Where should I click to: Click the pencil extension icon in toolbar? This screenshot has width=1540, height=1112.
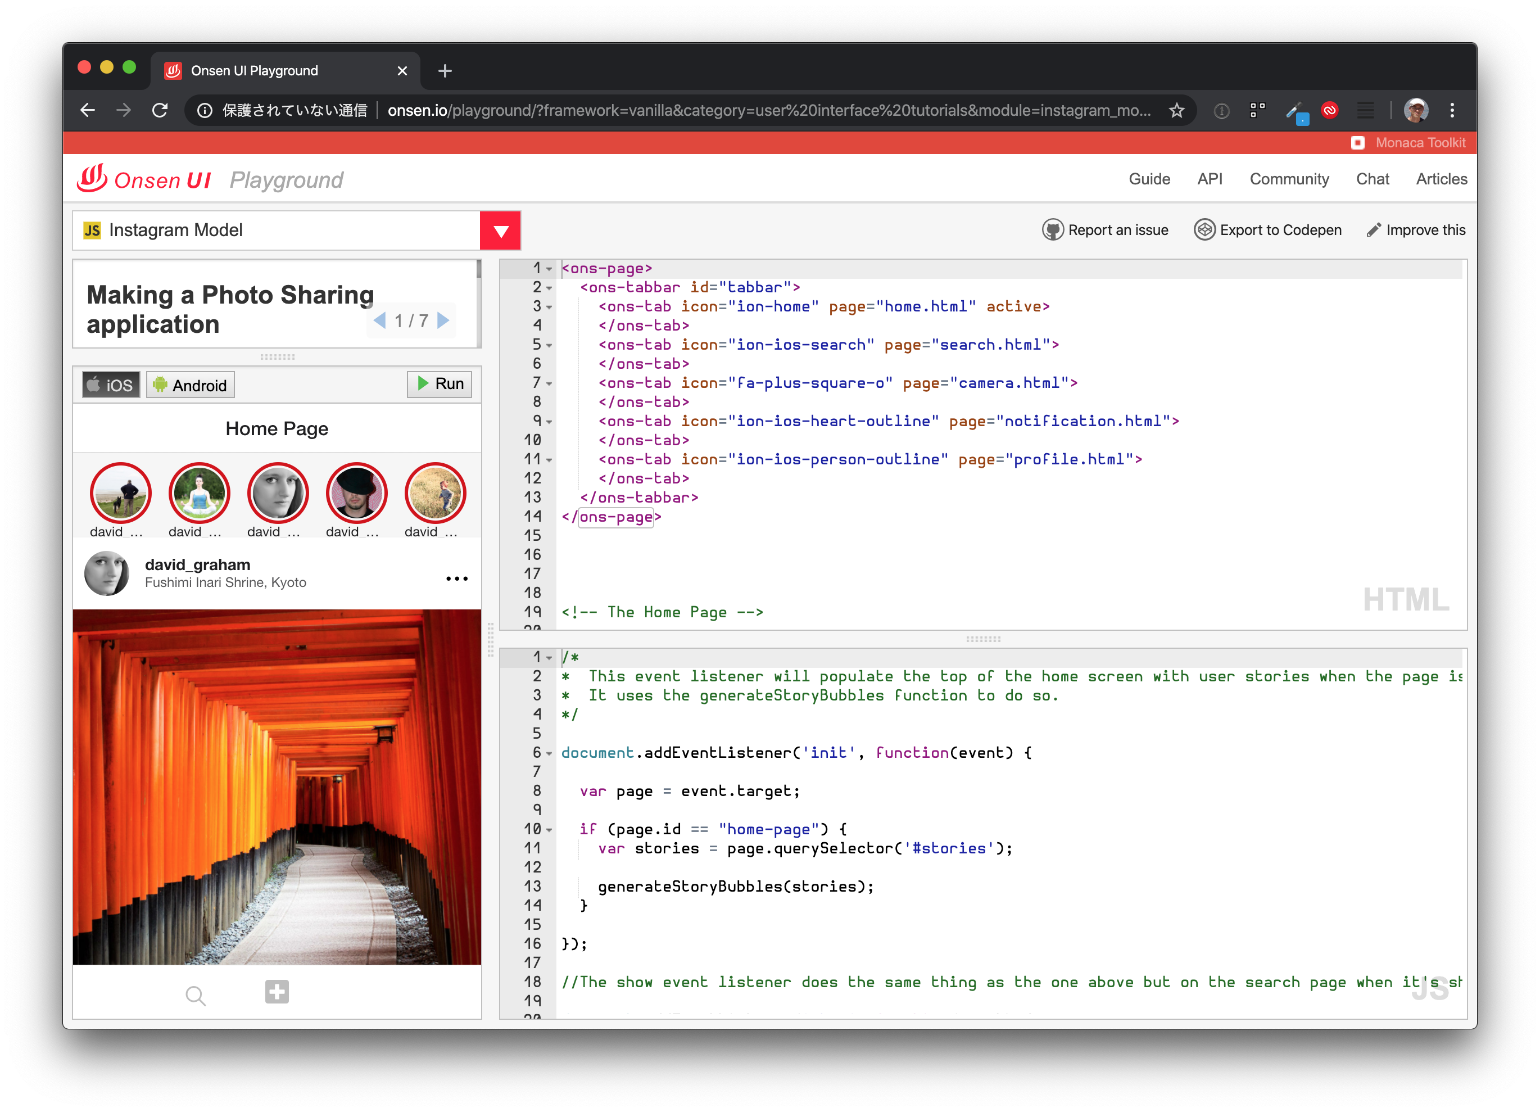pos(1296,112)
